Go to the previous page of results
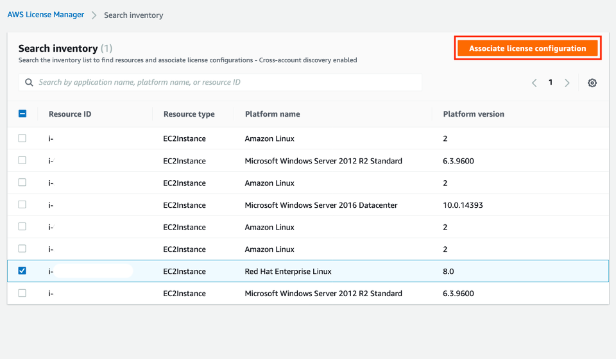The width and height of the screenshot is (616, 359). pyautogui.click(x=534, y=83)
